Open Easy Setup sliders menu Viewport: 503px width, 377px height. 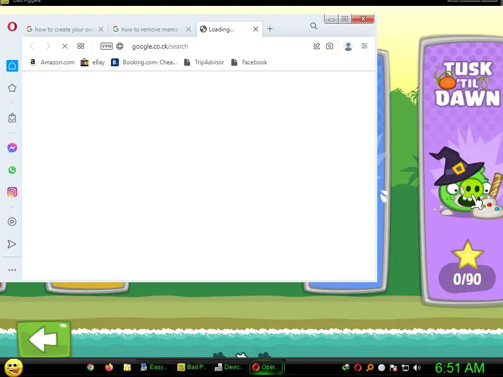[x=364, y=46]
